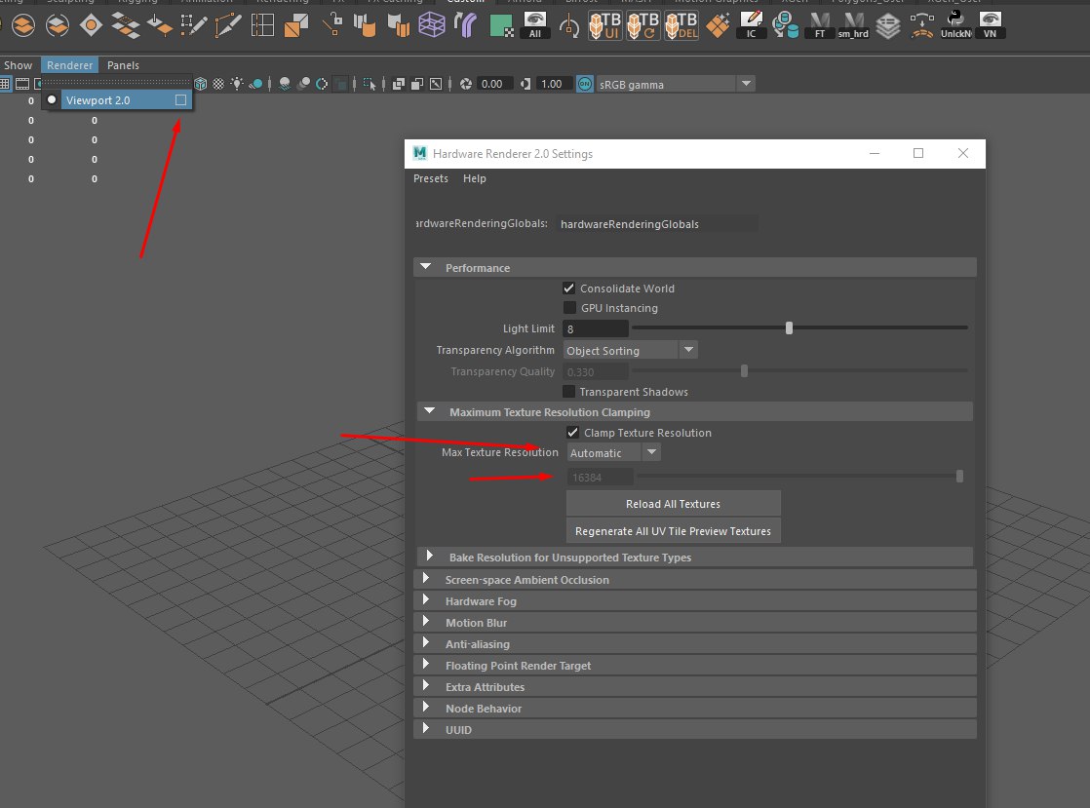
Task: Click the purple lattice cage shelf icon
Action: [x=432, y=25]
